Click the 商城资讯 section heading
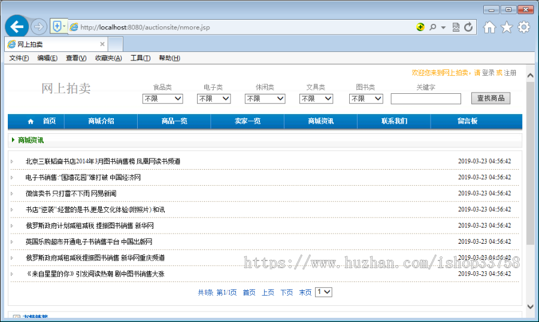 coord(31,140)
